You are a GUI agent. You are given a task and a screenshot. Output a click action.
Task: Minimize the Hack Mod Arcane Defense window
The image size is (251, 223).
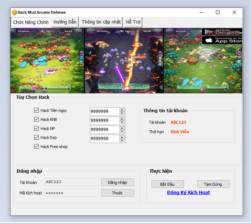(x=201, y=12)
